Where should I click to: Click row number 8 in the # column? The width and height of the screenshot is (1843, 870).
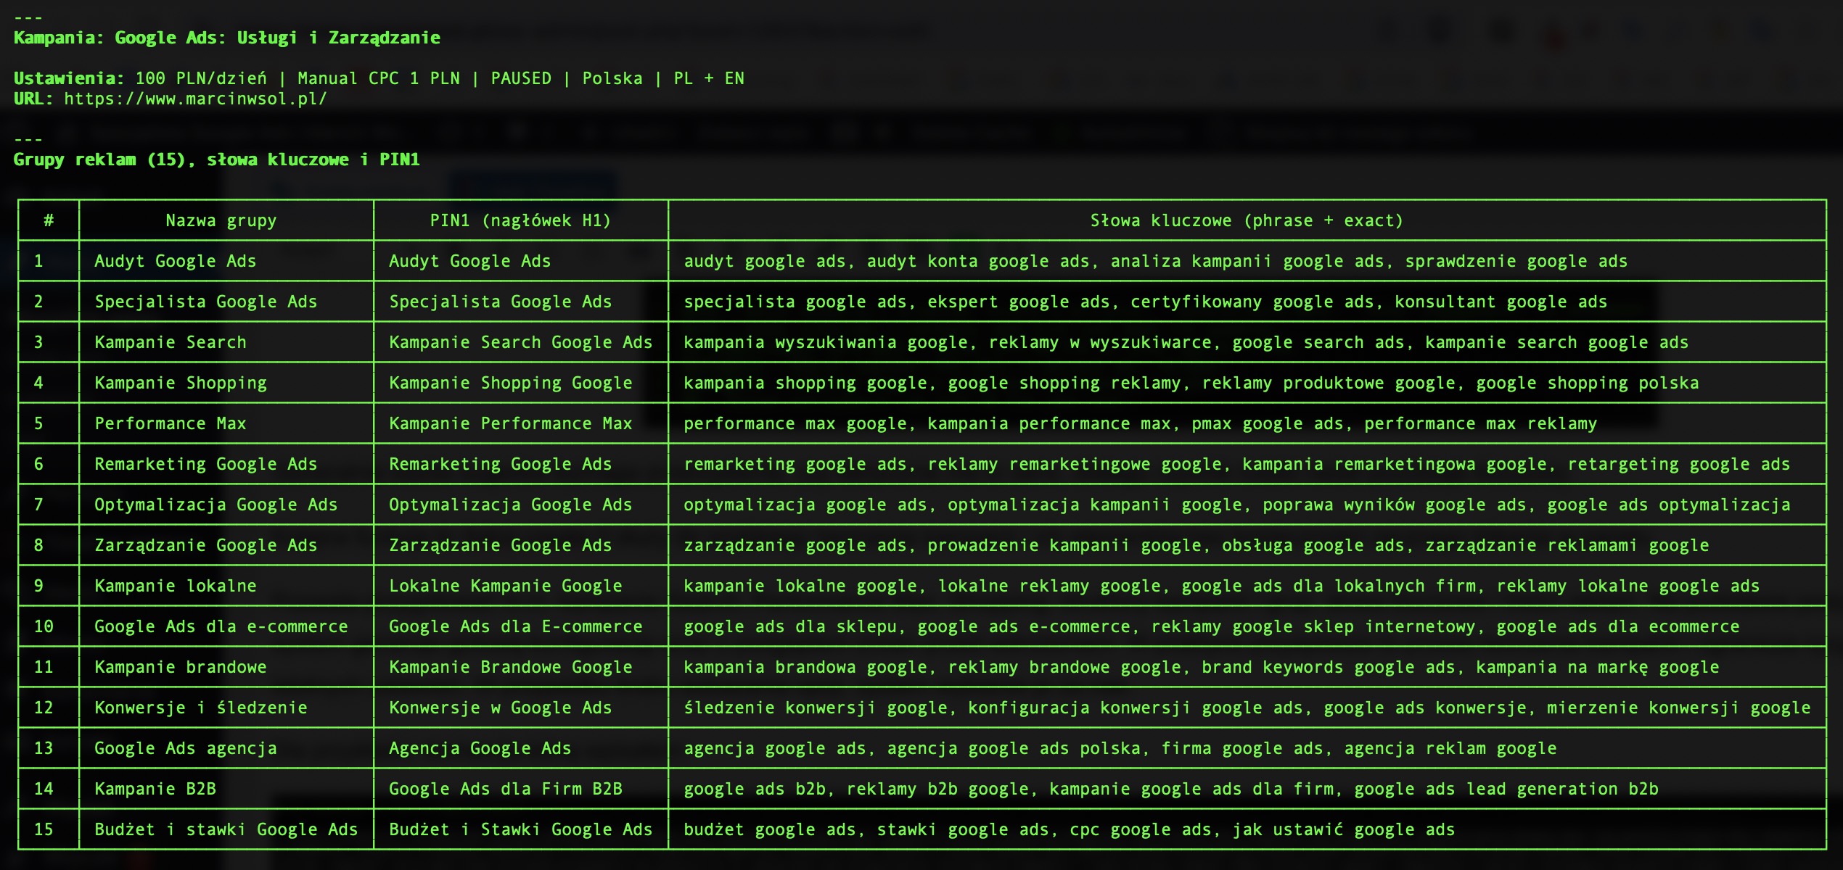pos(38,545)
